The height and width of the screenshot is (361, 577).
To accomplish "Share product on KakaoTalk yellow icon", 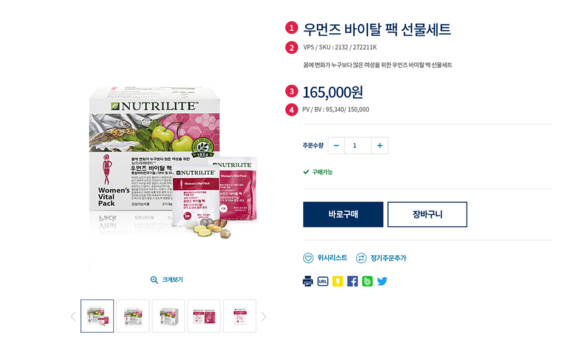I will (x=337, y=281).
